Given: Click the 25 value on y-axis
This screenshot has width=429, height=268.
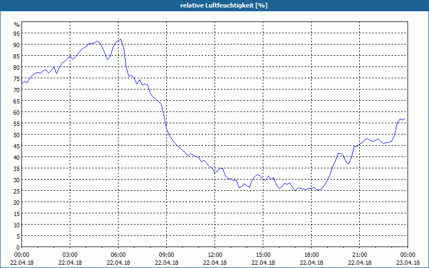Looking at the screenshot, I should (x=17, y=191).
